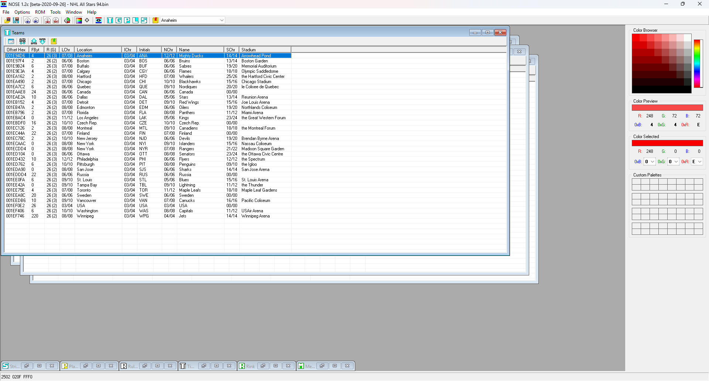The width and height of the screenshot is (709, 381).
Task: Select the Montreal Canadiens team row
Action: 148,128
